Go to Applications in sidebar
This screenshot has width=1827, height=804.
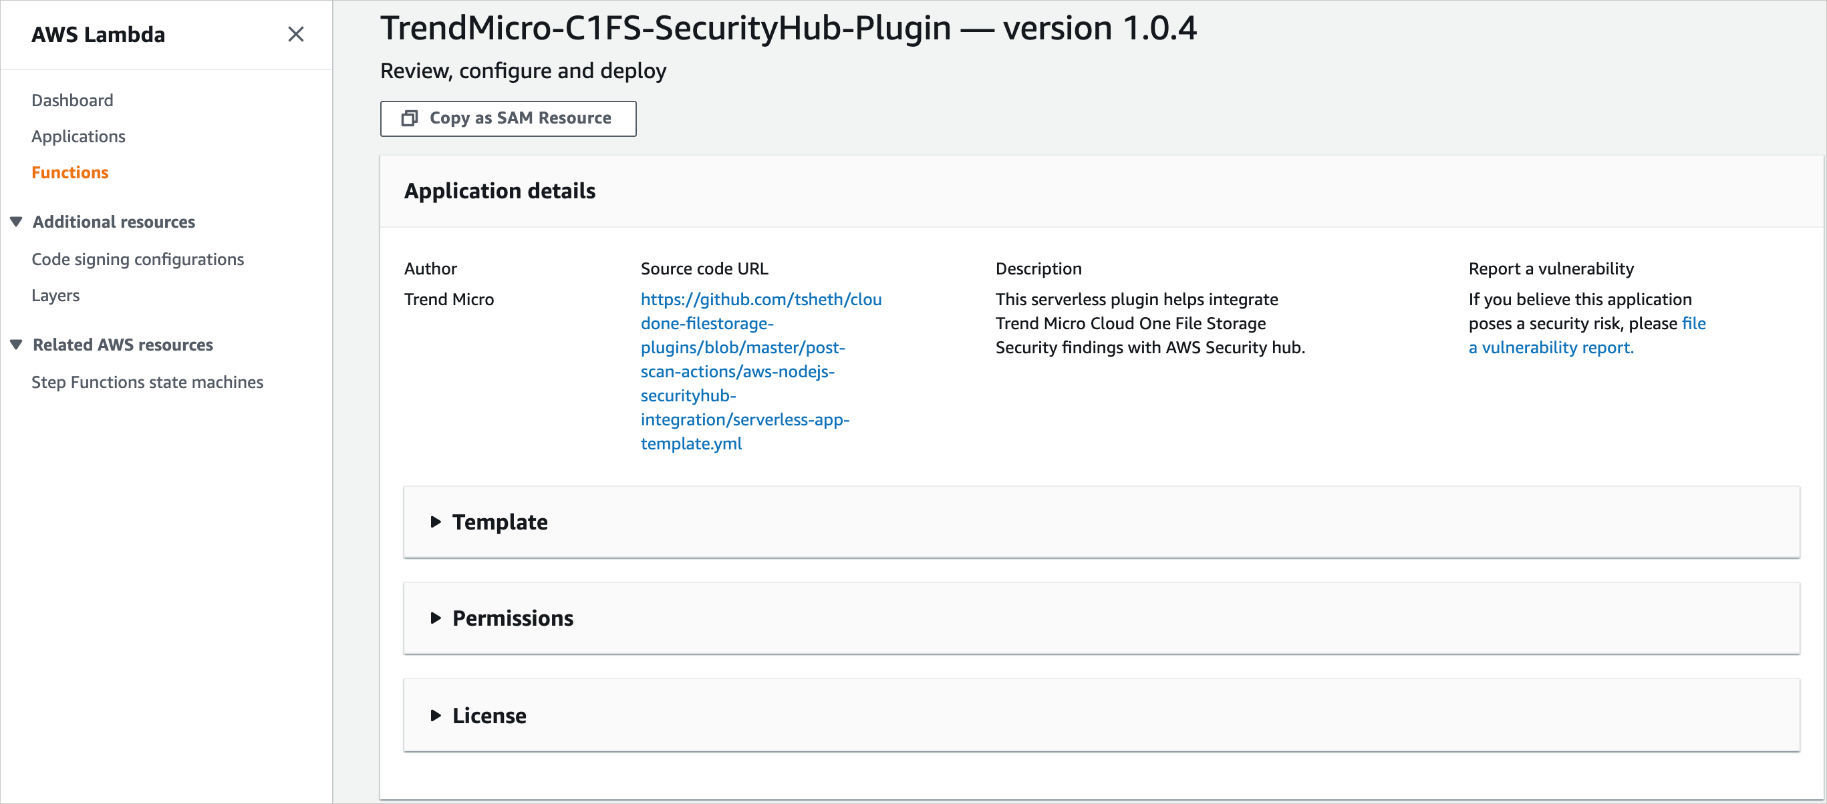pos(78,136)
